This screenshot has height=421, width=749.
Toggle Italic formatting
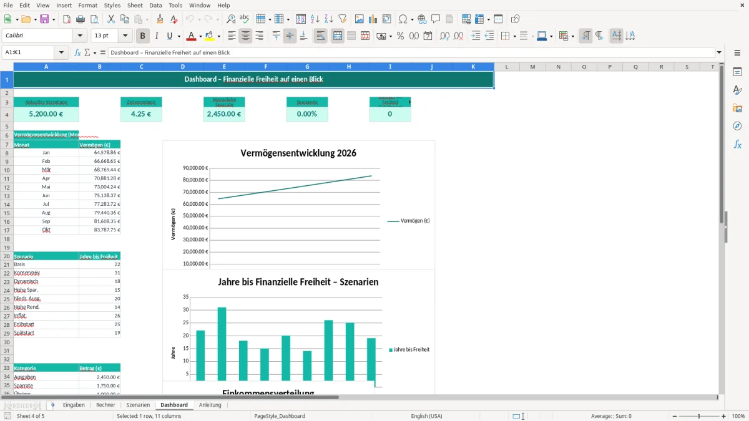[x=157, y=36]
